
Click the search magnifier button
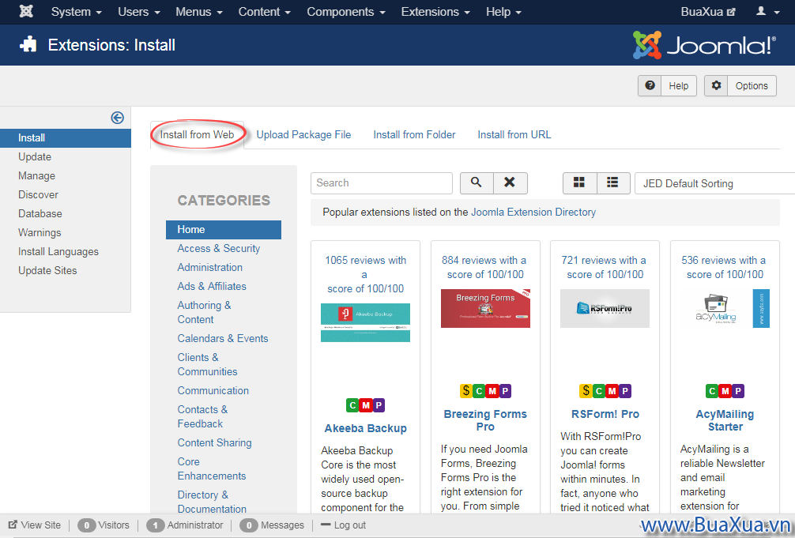click(x=476, y=182)
